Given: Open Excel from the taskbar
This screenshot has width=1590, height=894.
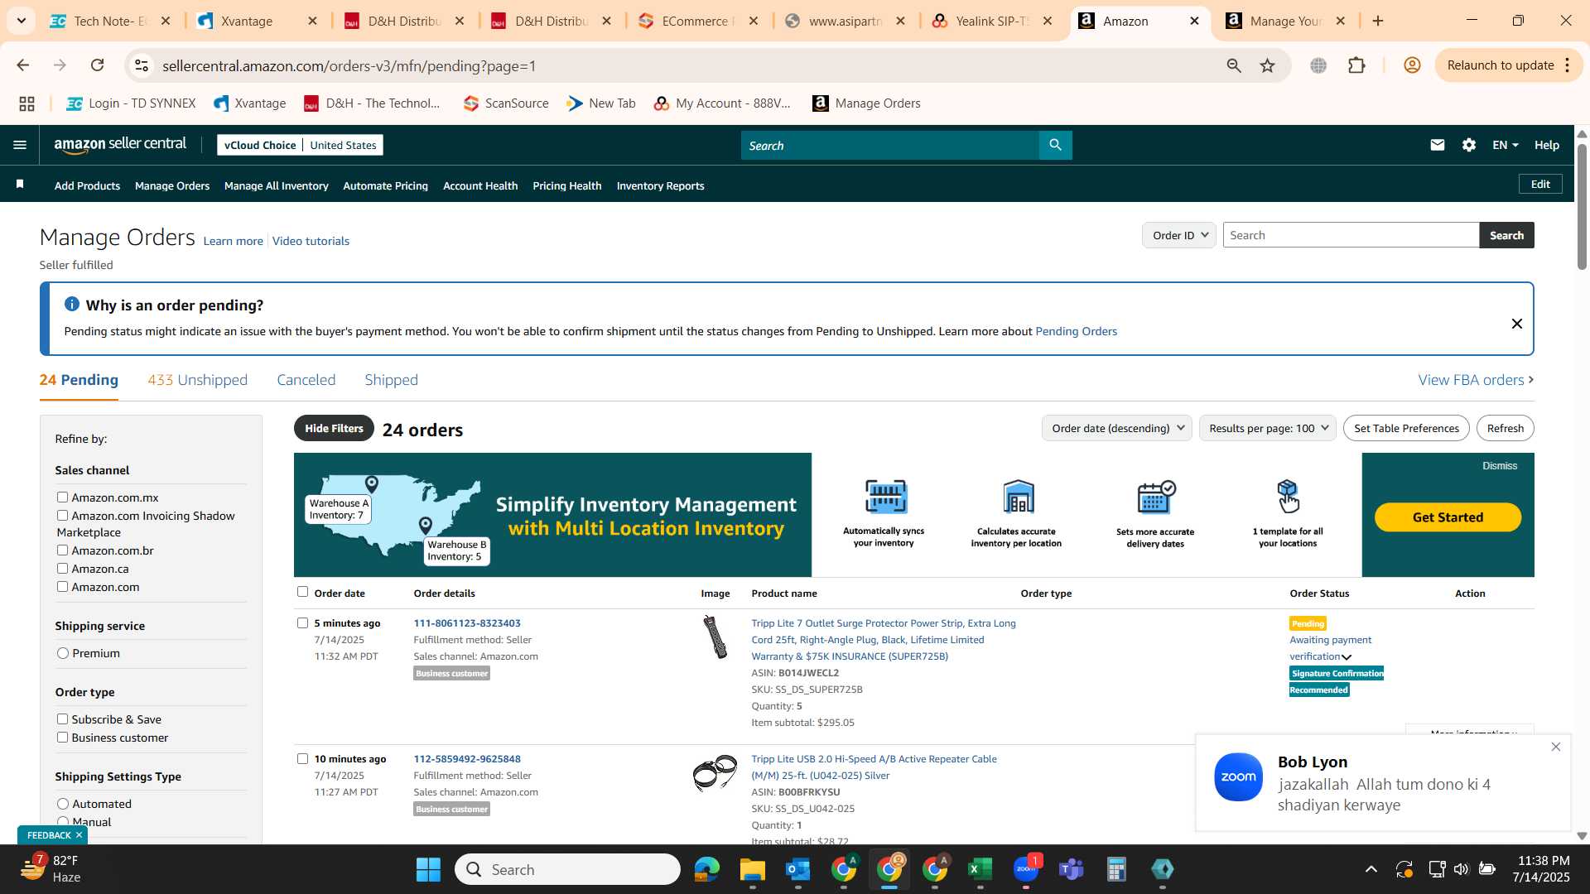Looking at the screenshot, I should point(980,869).
